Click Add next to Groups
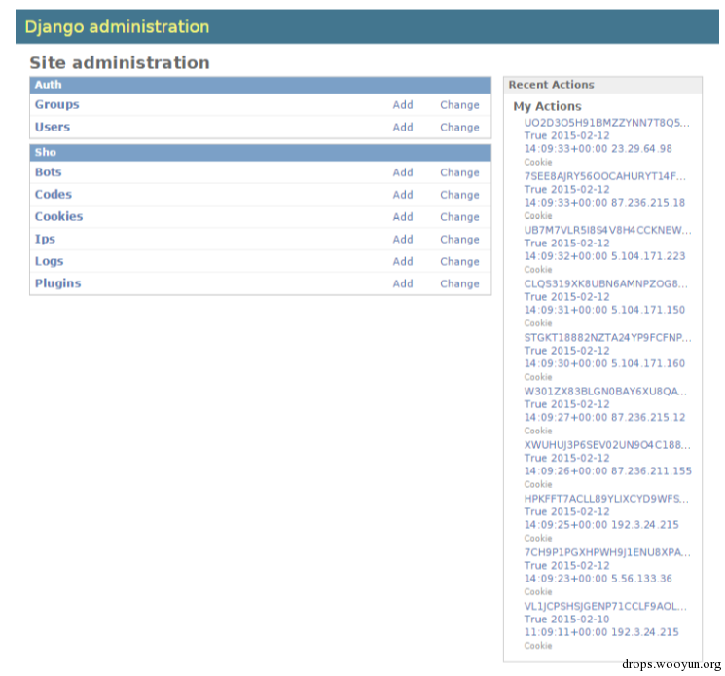Screen dimensions: 725x676 (x=403, y=105)
